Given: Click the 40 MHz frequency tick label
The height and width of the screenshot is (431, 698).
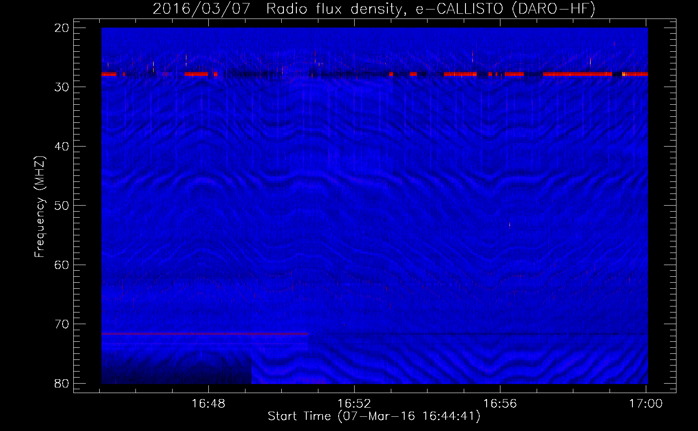Looking at the screenshot, I should click(x=62, y=147).
